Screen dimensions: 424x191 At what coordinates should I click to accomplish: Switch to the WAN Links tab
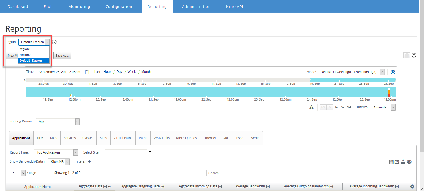tap(162, 138)
